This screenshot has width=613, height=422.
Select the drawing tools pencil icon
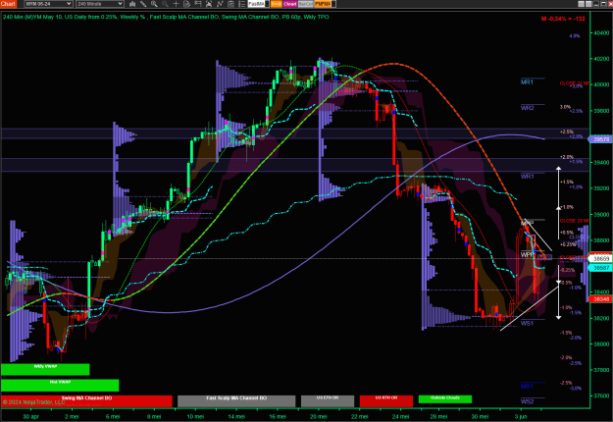click(x=143, y=4)
